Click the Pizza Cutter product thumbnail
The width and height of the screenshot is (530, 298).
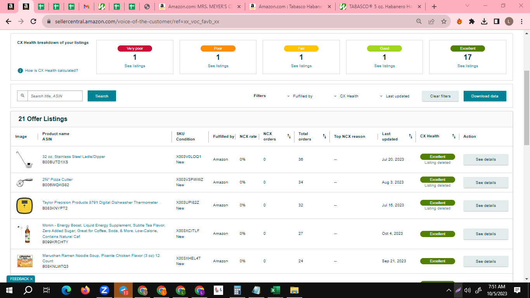click(24, 183)
